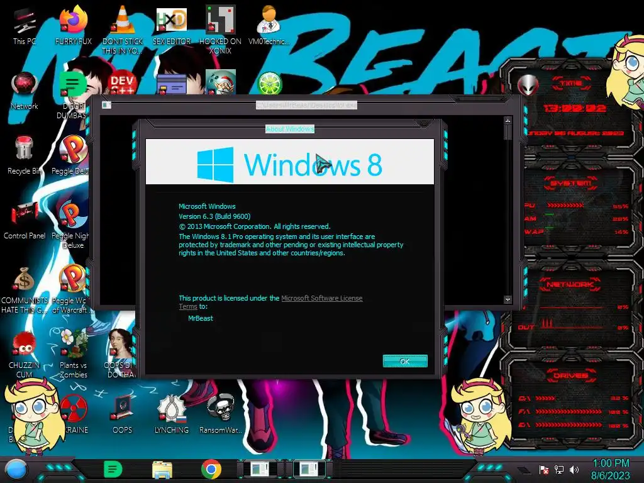644x483 pixels.
Task: Select second running window taskbar button
Action: [x=309, y=469]
